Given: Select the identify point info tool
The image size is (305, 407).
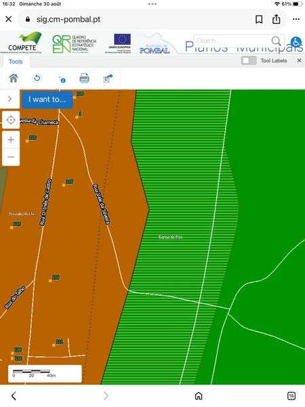Looking at the screenshot, I should 61,79.
